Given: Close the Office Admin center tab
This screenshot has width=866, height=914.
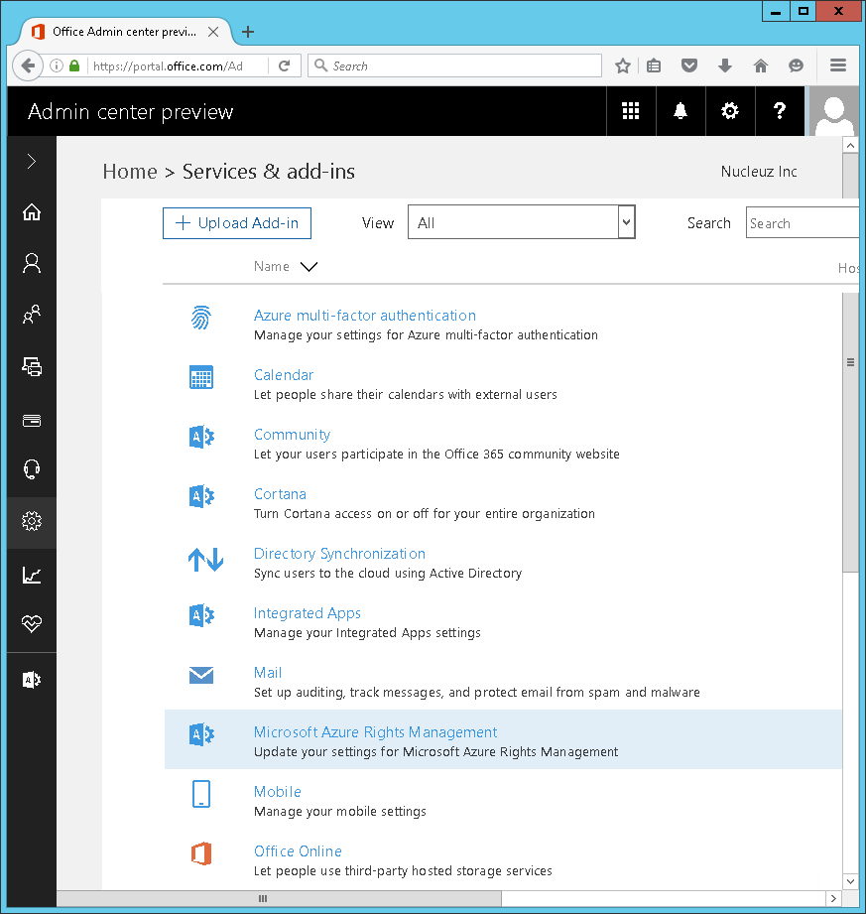Looking at the screenshot, I should 213,32.
